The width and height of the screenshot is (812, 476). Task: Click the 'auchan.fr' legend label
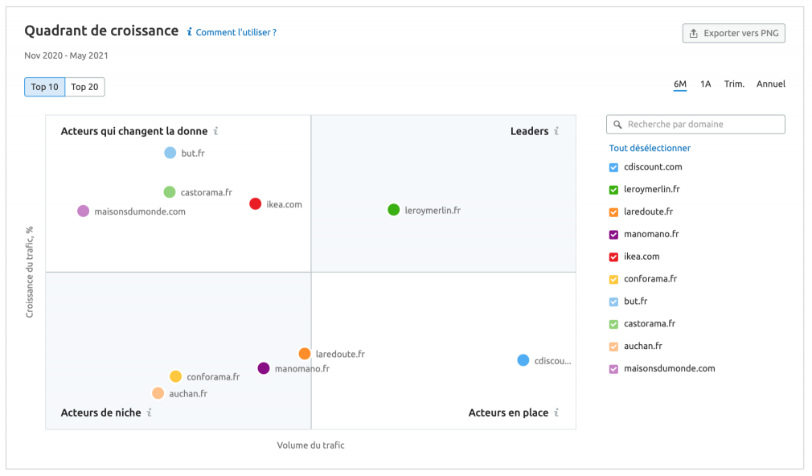[643, 346]
